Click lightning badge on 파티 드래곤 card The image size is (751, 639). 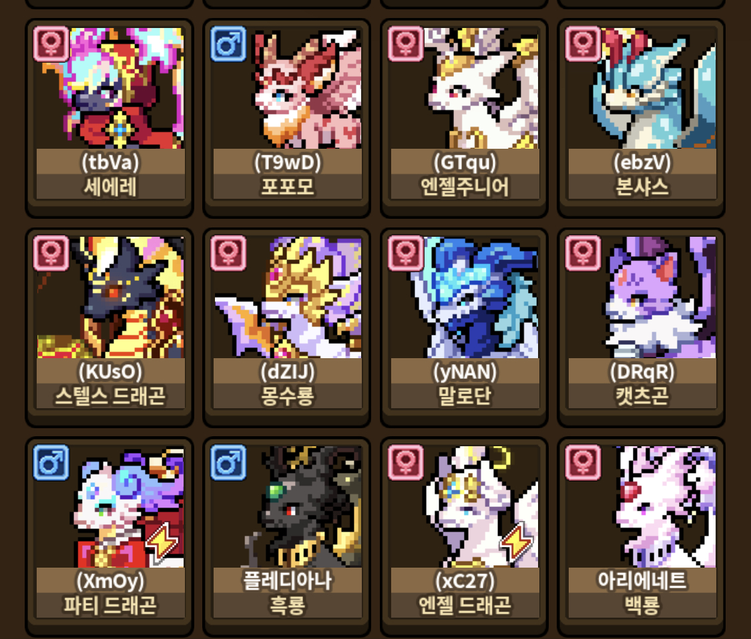[x=162, y=542]
